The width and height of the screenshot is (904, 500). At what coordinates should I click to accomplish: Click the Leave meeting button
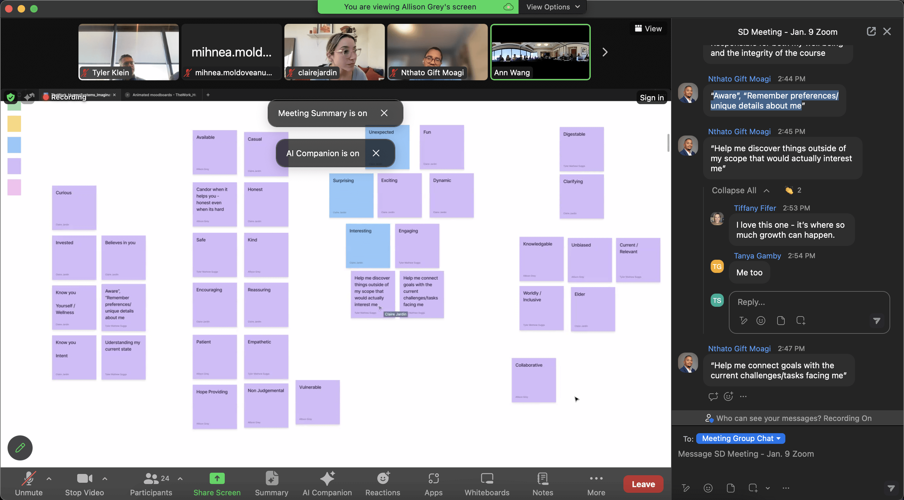[643, 484]
